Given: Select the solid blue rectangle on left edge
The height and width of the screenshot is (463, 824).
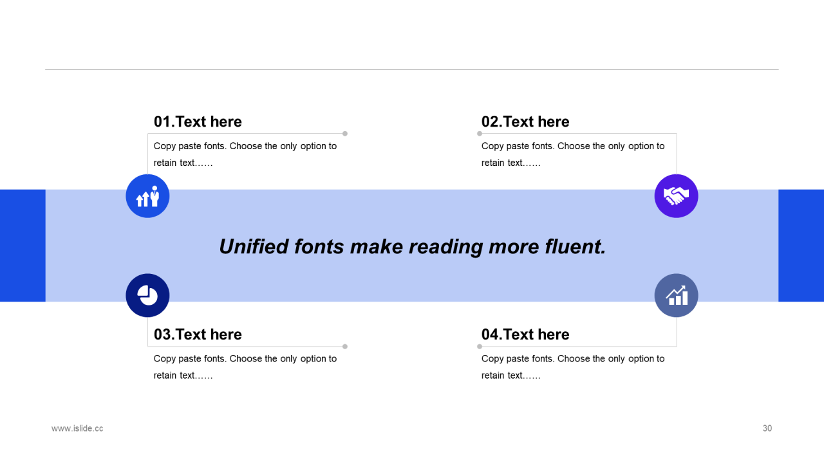Looking at the screenshot, I should tap(23, 246).
